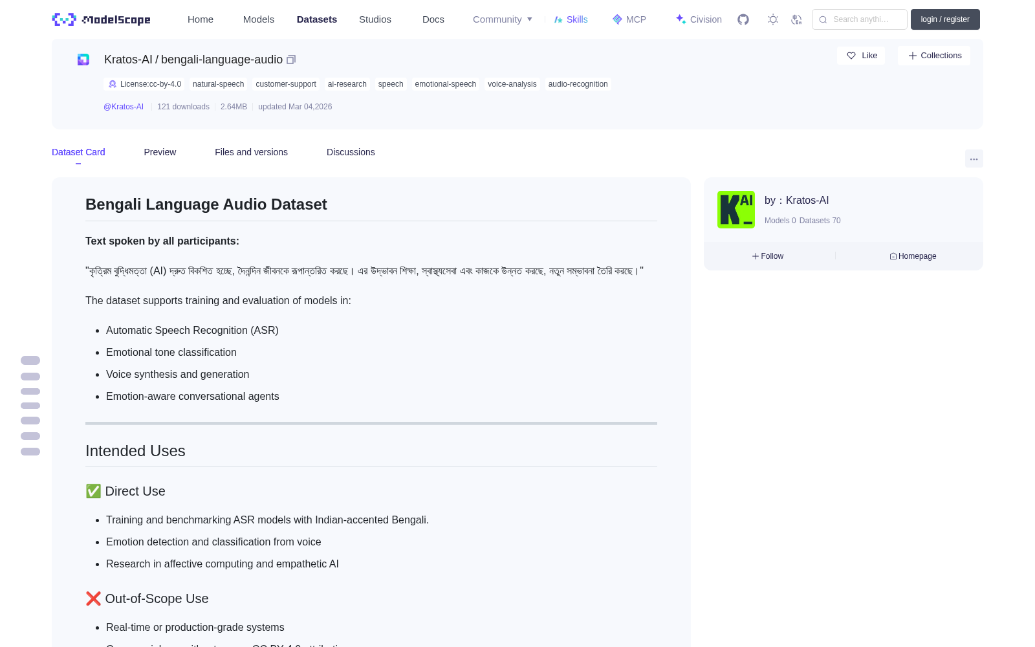
Task: Open the three-dots more options button
Action: (974, 159)
